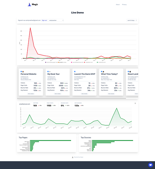Click the Powered by Magic link
This screenshot has height=169, width=155.
coord(79,157)
